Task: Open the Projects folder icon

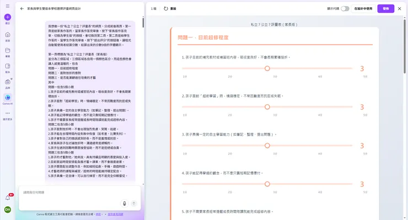Action: click(8, 50)
